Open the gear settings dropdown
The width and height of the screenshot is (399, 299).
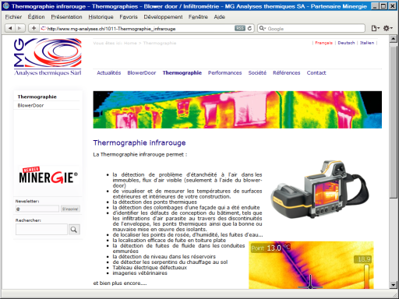388,28
